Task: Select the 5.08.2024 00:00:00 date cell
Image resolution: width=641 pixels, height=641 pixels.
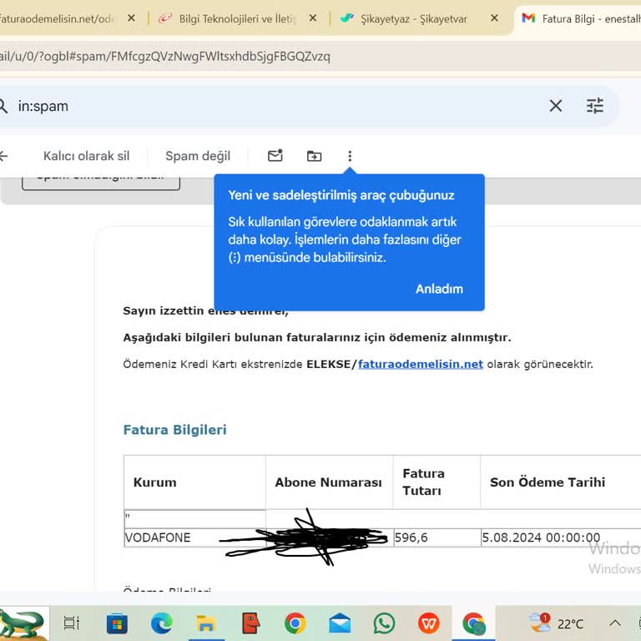Action: click(x=561, y=538)
